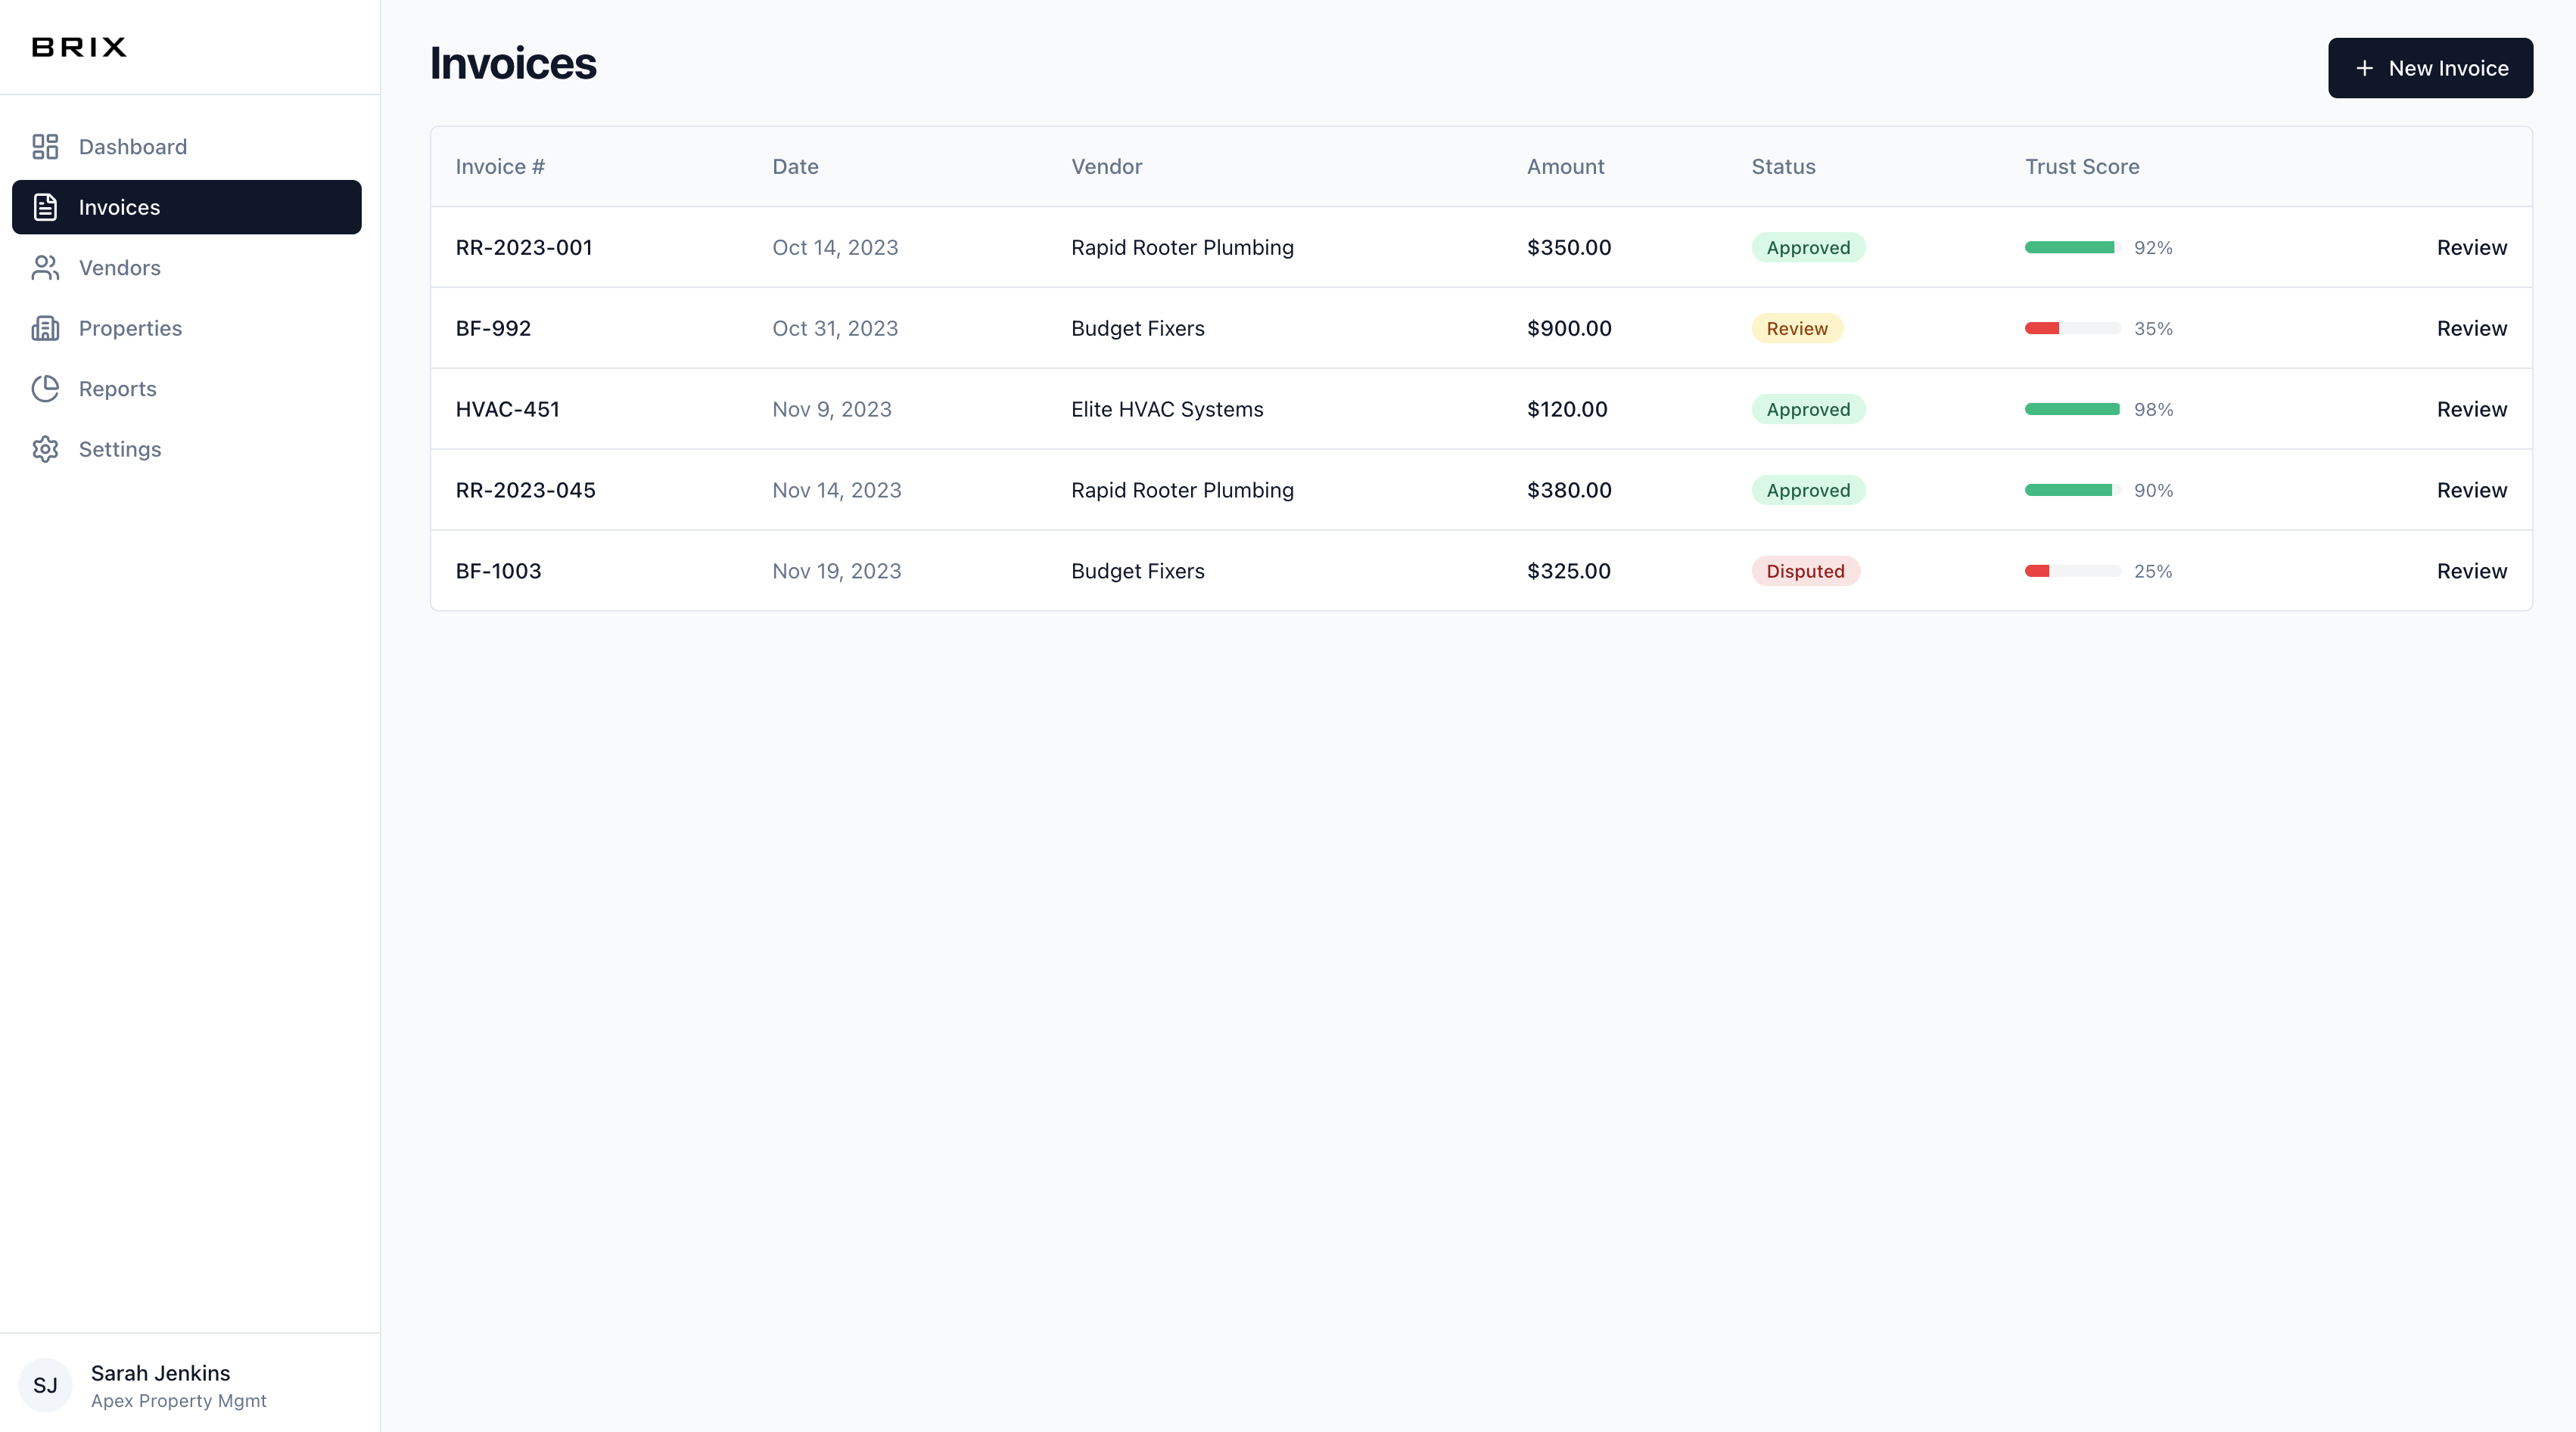Click the 35% trust score bar
The height and width of the screenshot is (1432, 2576).
2072,328
